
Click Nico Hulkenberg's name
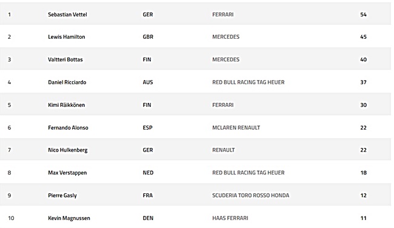pos(68,150)
